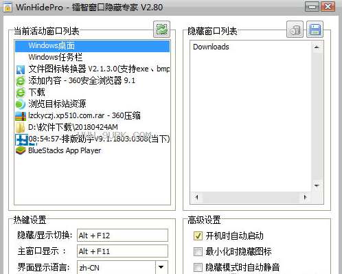This screenshot has height=274, width=342.
Task: Select Windows桌面 in the active window list
Action: 93,46
